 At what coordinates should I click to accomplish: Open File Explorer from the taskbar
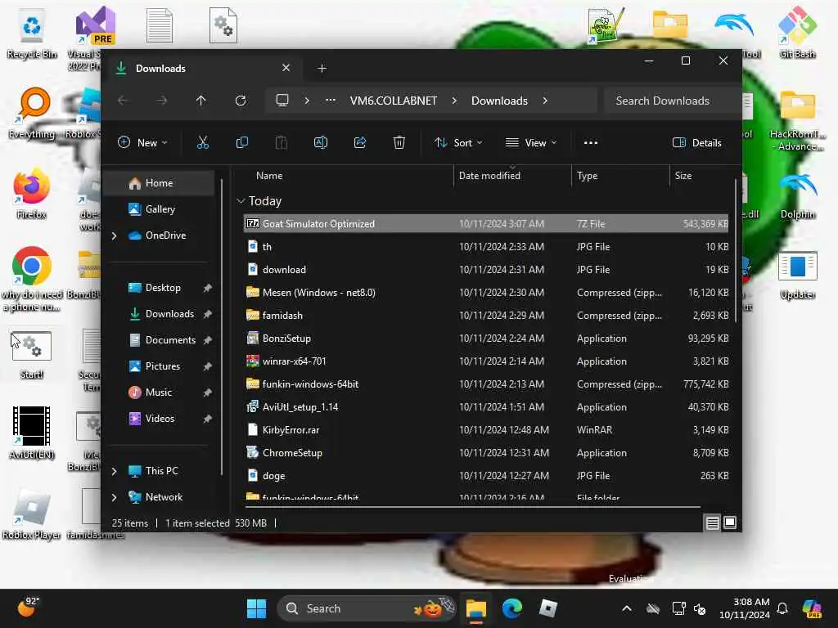click(475, 608)
